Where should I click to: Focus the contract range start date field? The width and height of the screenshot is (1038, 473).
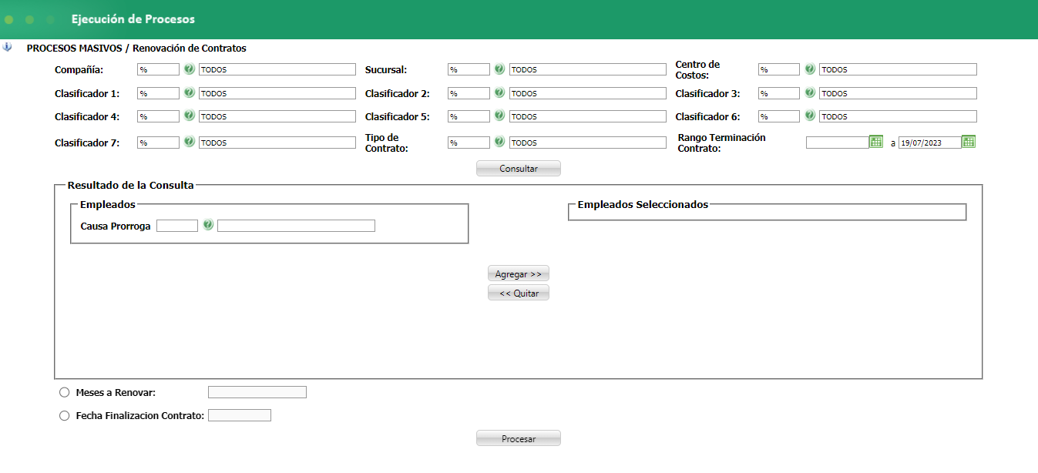(x=838, y=143)
